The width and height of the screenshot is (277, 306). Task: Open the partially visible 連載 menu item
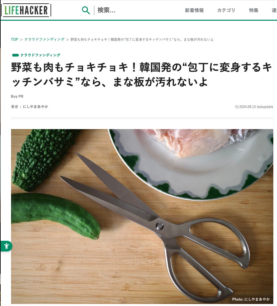274,10
